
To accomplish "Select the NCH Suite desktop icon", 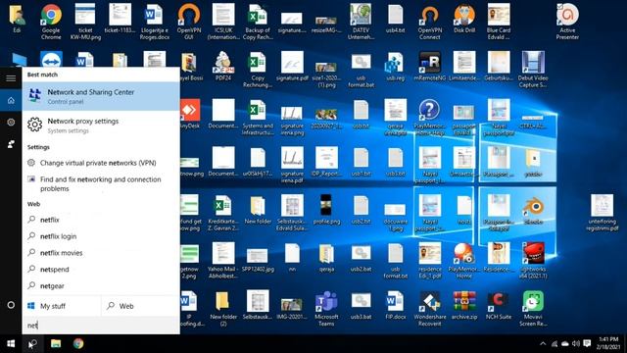I will [x=499, y=305].
